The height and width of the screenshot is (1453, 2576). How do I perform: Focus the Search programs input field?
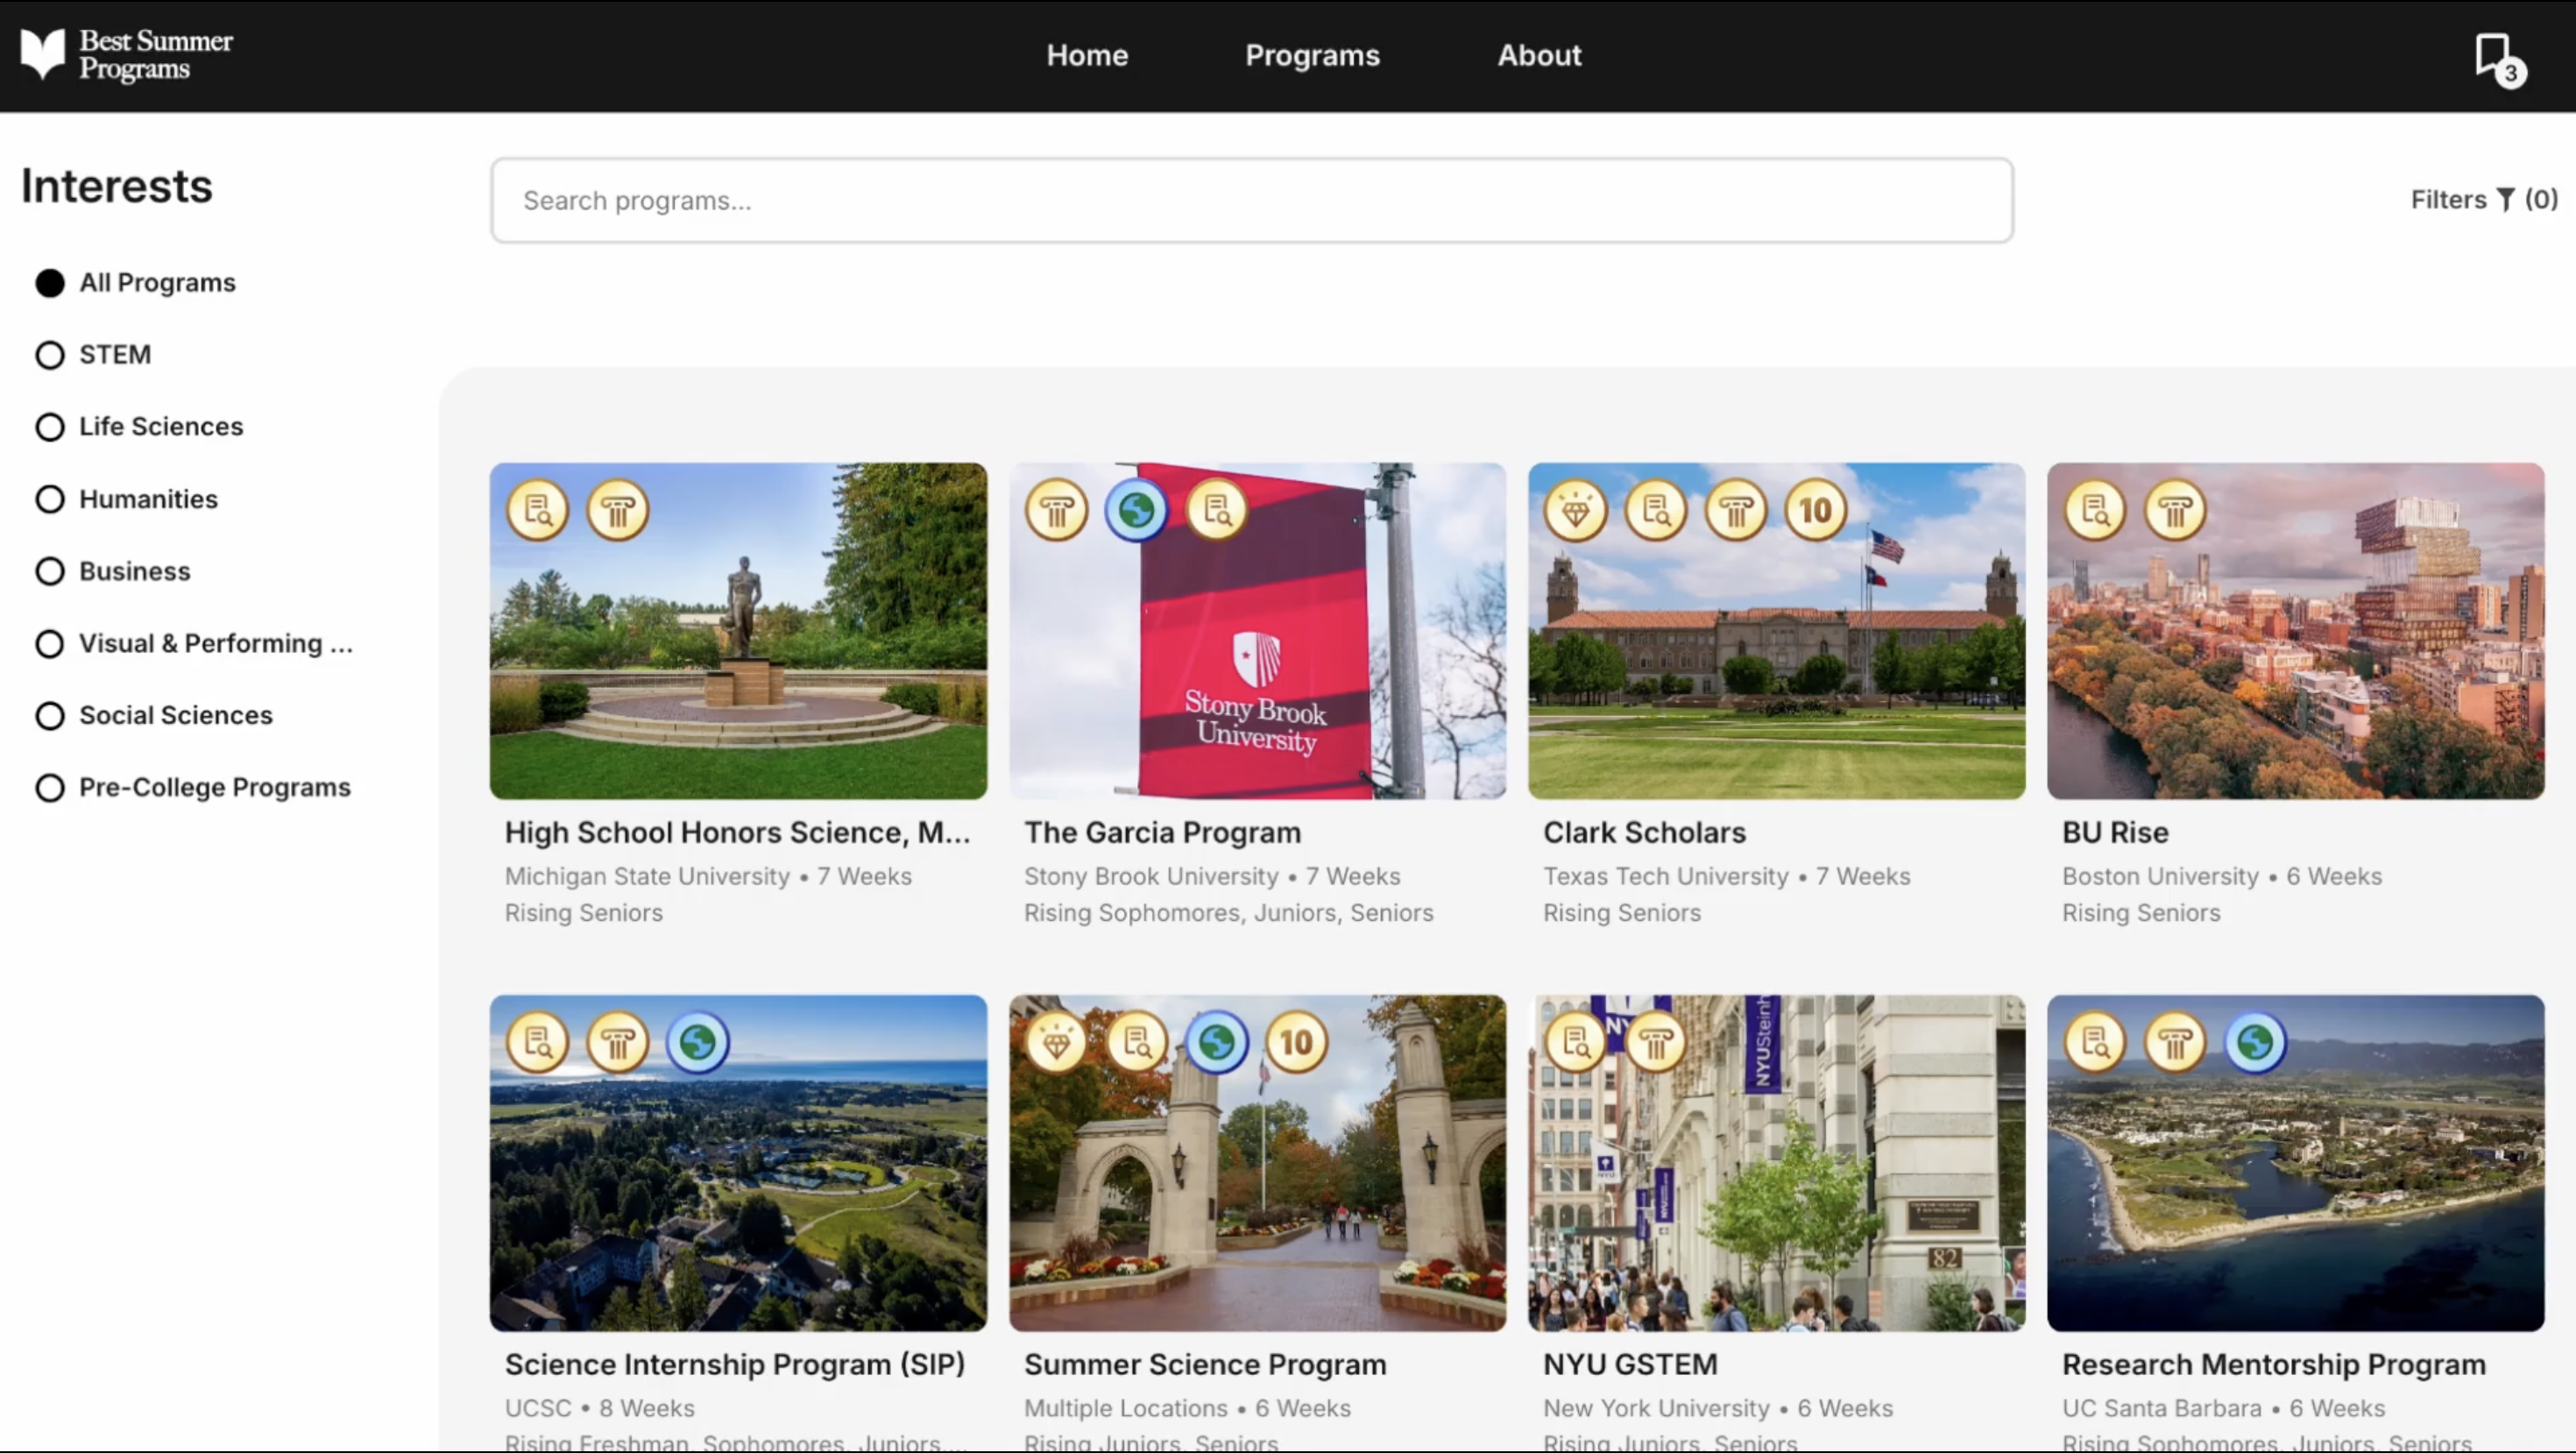click(x=1251, y=200)
